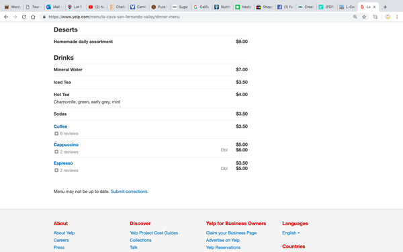Switch to the Mail tab
403x252 pixels.
point(54,7)
